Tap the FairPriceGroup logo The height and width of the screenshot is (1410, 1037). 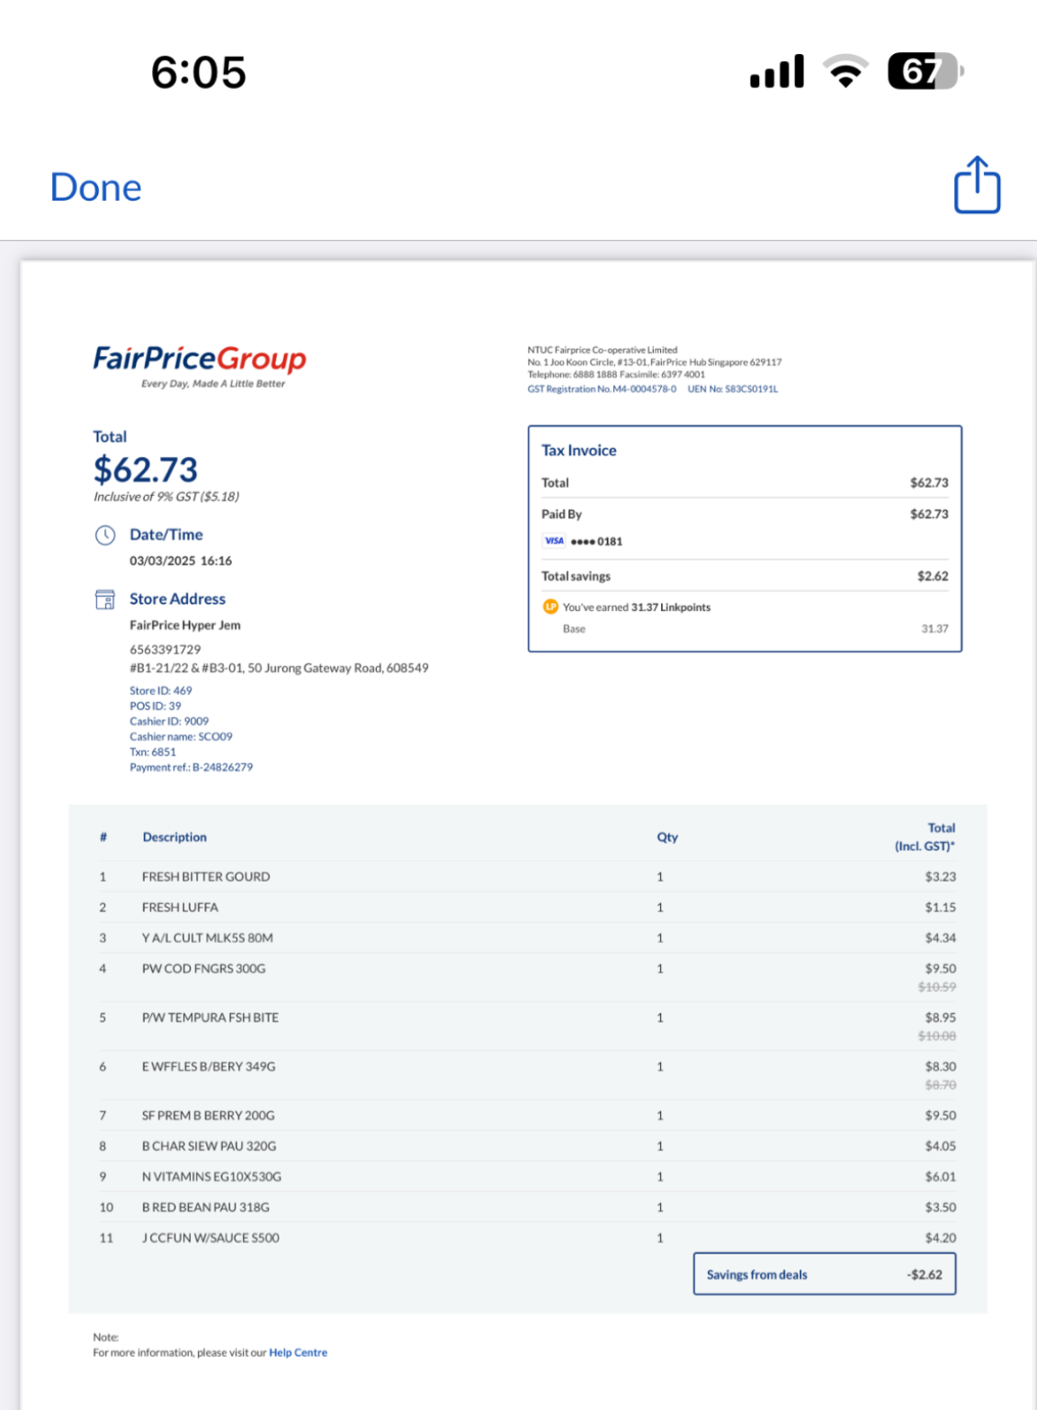[x=200, y=364]
